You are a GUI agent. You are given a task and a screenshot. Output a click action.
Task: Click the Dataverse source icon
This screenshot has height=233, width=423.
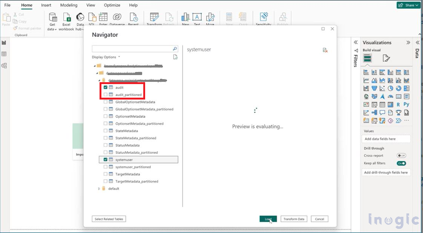pyautogui.click(x=117, y=17)
